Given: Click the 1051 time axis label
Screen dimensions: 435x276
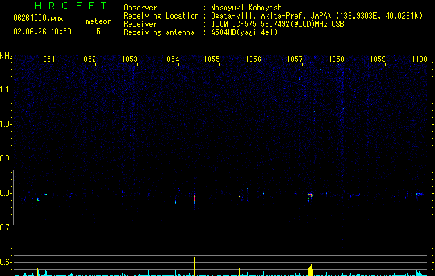Looking at the screenshot, I should [x=47, y=59].
